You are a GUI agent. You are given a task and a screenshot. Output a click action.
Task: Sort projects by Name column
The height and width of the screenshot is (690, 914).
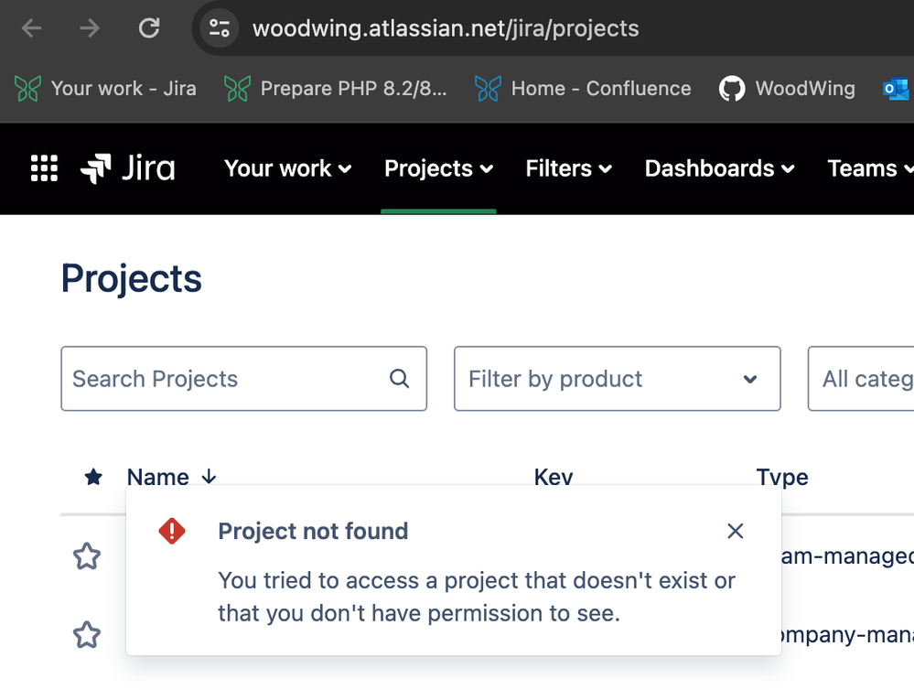point(172,477)
